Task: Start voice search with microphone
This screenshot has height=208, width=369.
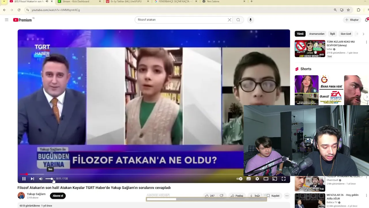Action: 250,20
